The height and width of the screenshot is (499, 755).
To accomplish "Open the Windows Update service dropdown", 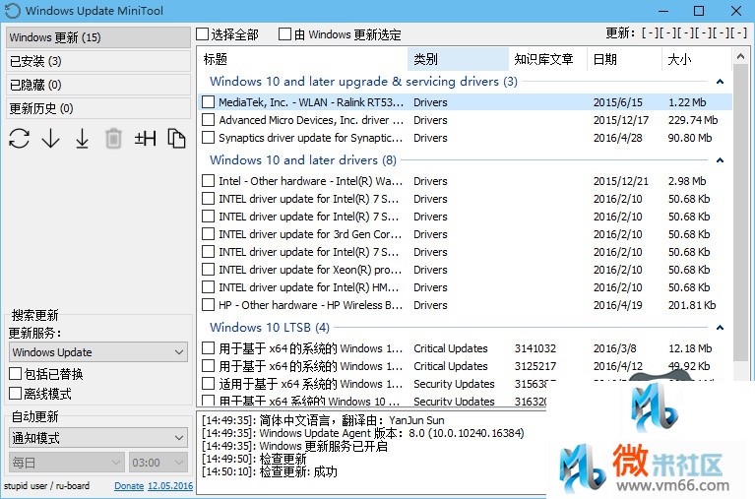I will coord(98,352).
